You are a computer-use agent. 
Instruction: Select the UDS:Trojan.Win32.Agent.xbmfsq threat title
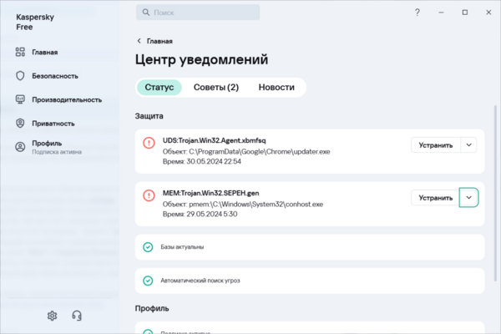[214, 140]
